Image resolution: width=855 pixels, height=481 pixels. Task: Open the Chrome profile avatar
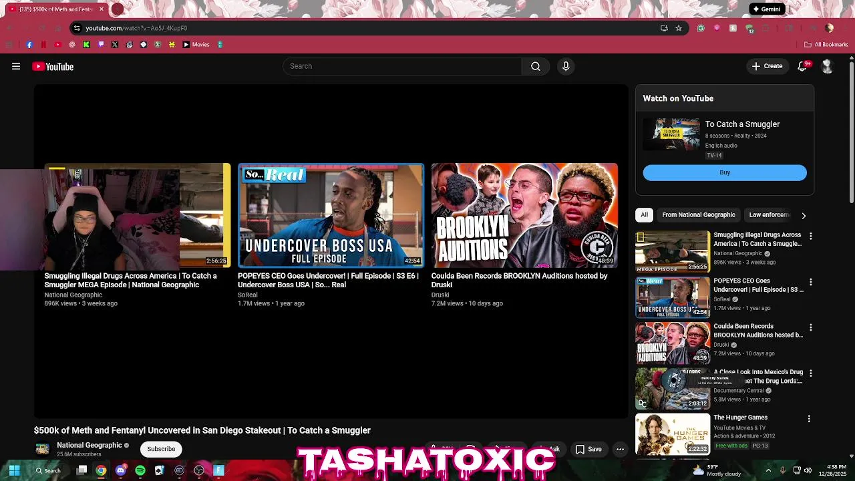tap(829, 28)
